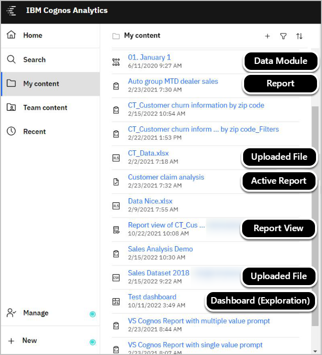The image size is (322, 355).
Task: Click the date 2/15/2022 10:30 AM
Action: pyautogui.click(x=157, y=258)
